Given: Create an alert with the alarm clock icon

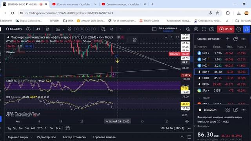Looking at the screenshot, I should 104,29.
